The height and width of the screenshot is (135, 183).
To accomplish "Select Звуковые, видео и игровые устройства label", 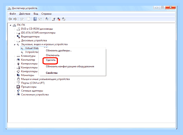I will point(44,44).
